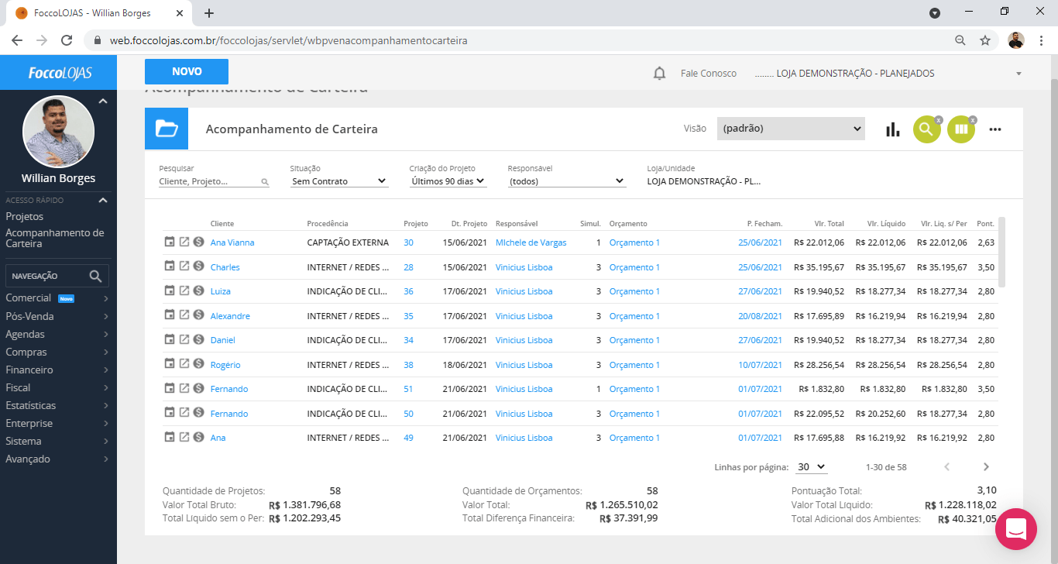Screen dimensions: 1058x564
Task: Click dollar sign icon in Luiza row
Action: tap(198, 291)
